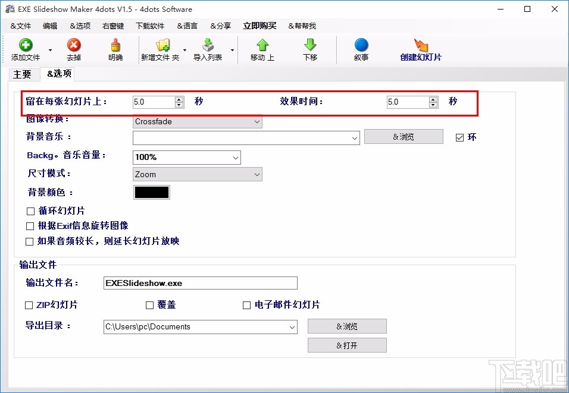This screenshot has height=393, width=569.
Task: Open the 背景颜色 black color swatch
Action: click(x=152, y=192)
